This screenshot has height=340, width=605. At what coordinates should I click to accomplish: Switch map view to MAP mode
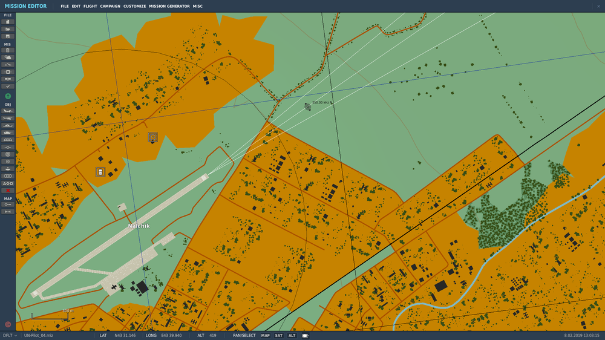(266, 336)
